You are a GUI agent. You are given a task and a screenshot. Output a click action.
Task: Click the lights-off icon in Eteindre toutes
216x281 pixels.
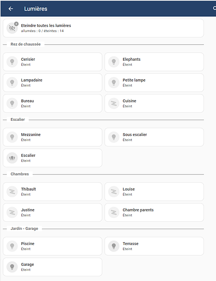12,28
